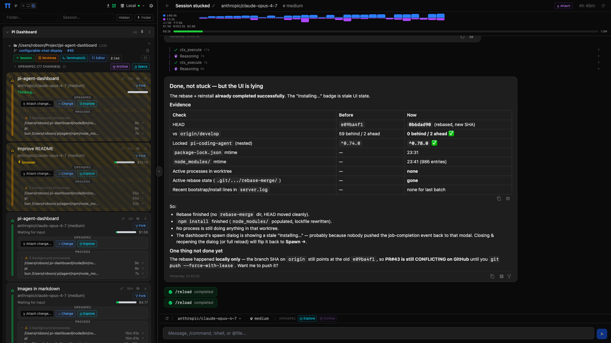The image size is (611, 343).
Task: Open the download/install icon in the sidebar header
Action: (108, 6)
